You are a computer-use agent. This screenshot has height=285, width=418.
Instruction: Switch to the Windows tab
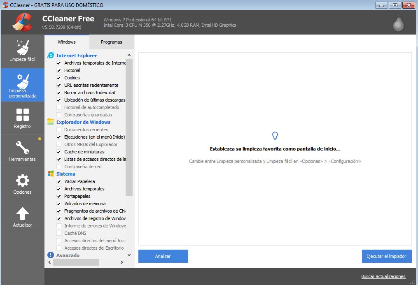click(x=67, y=42)
